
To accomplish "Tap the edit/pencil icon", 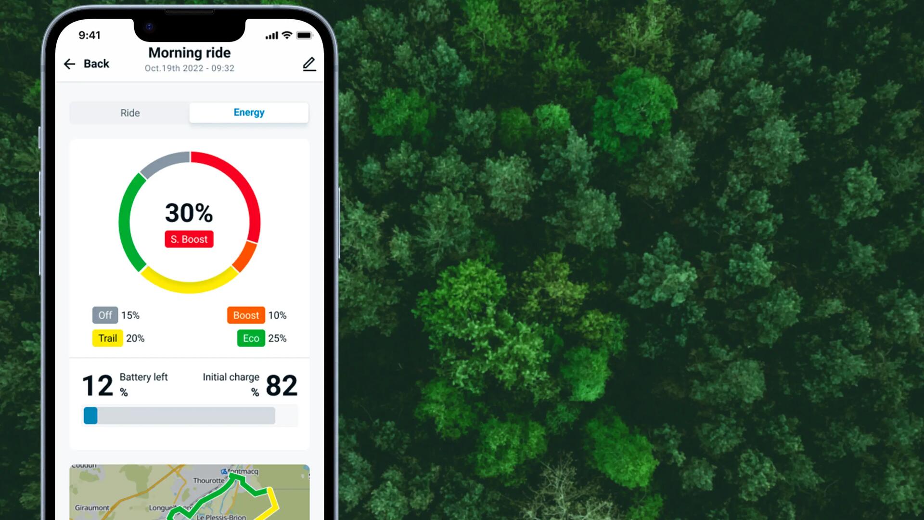I will [309, 64].
